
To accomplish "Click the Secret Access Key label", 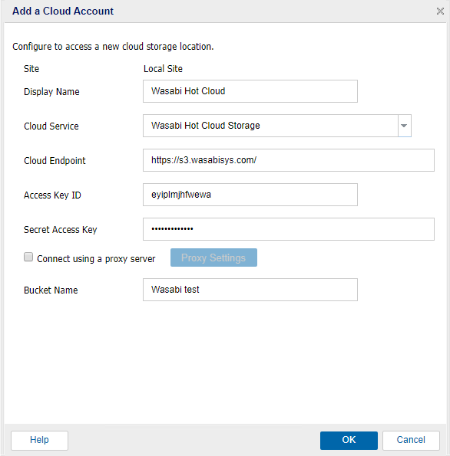I will pyautogui.click(x=61, y=230).
